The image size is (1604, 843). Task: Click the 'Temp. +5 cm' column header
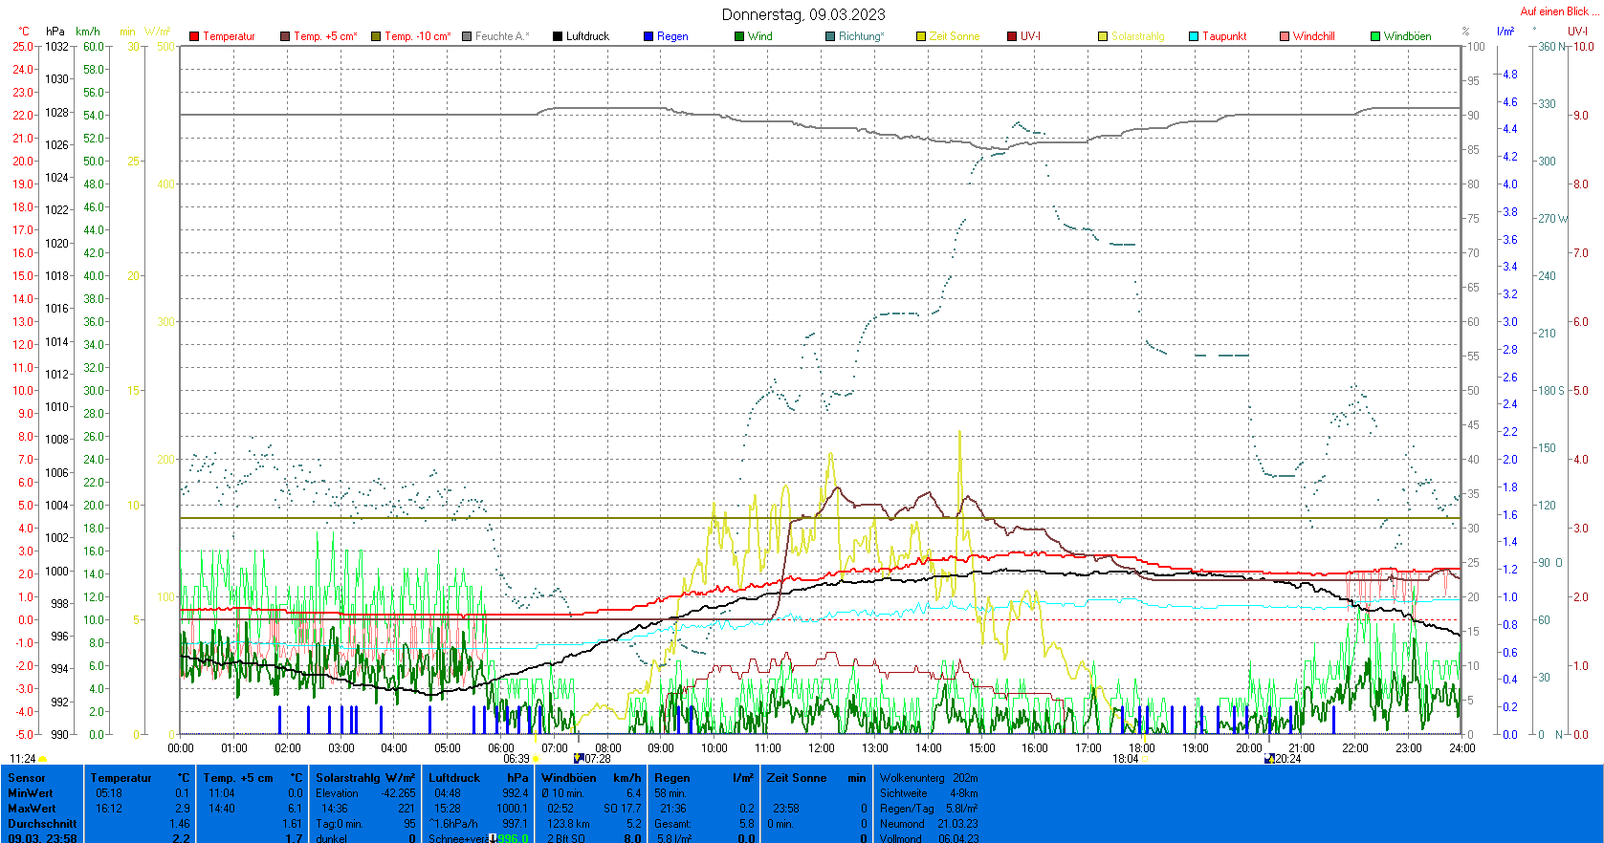tap(253, 778)
